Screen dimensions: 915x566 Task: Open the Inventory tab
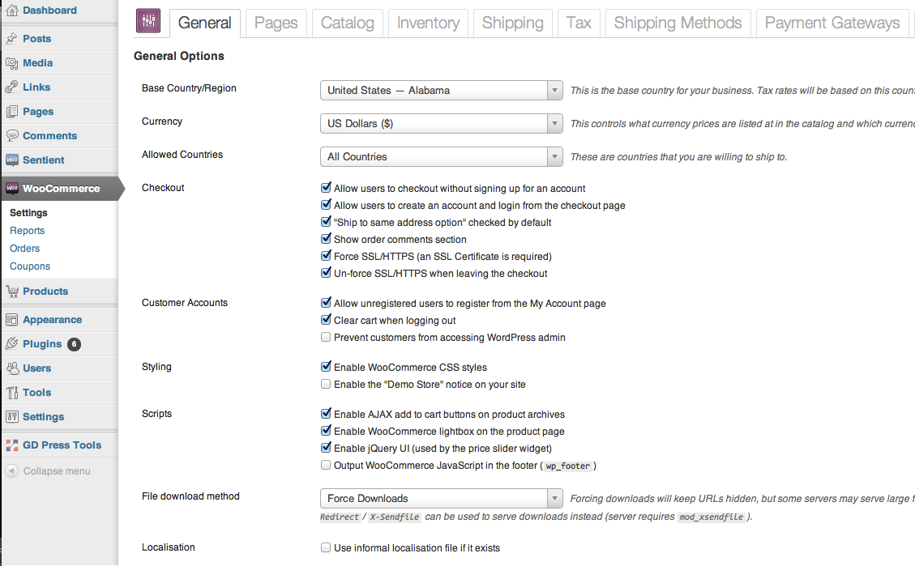point(428,23)
